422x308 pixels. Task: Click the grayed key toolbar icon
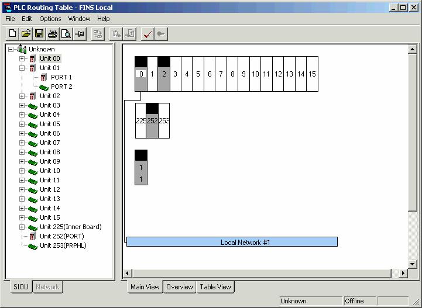[161, 34]
